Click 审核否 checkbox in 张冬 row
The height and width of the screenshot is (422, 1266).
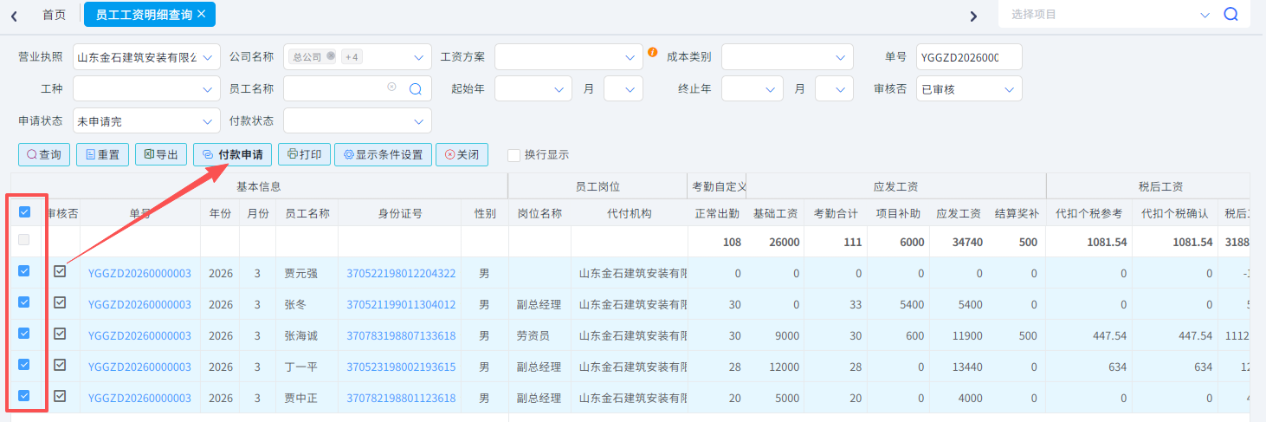[x=60, y=302]
